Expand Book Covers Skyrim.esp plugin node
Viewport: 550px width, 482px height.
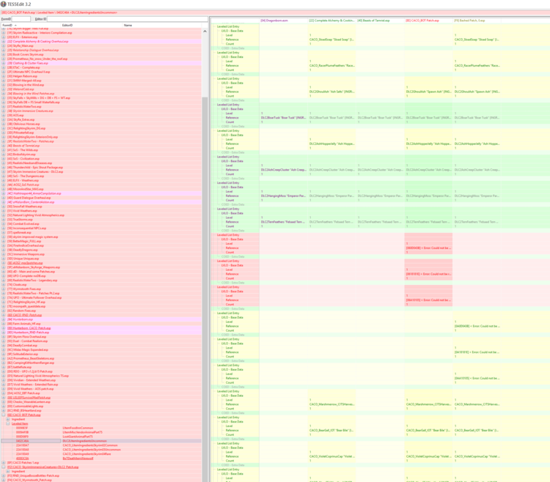(x=4, y=55)
